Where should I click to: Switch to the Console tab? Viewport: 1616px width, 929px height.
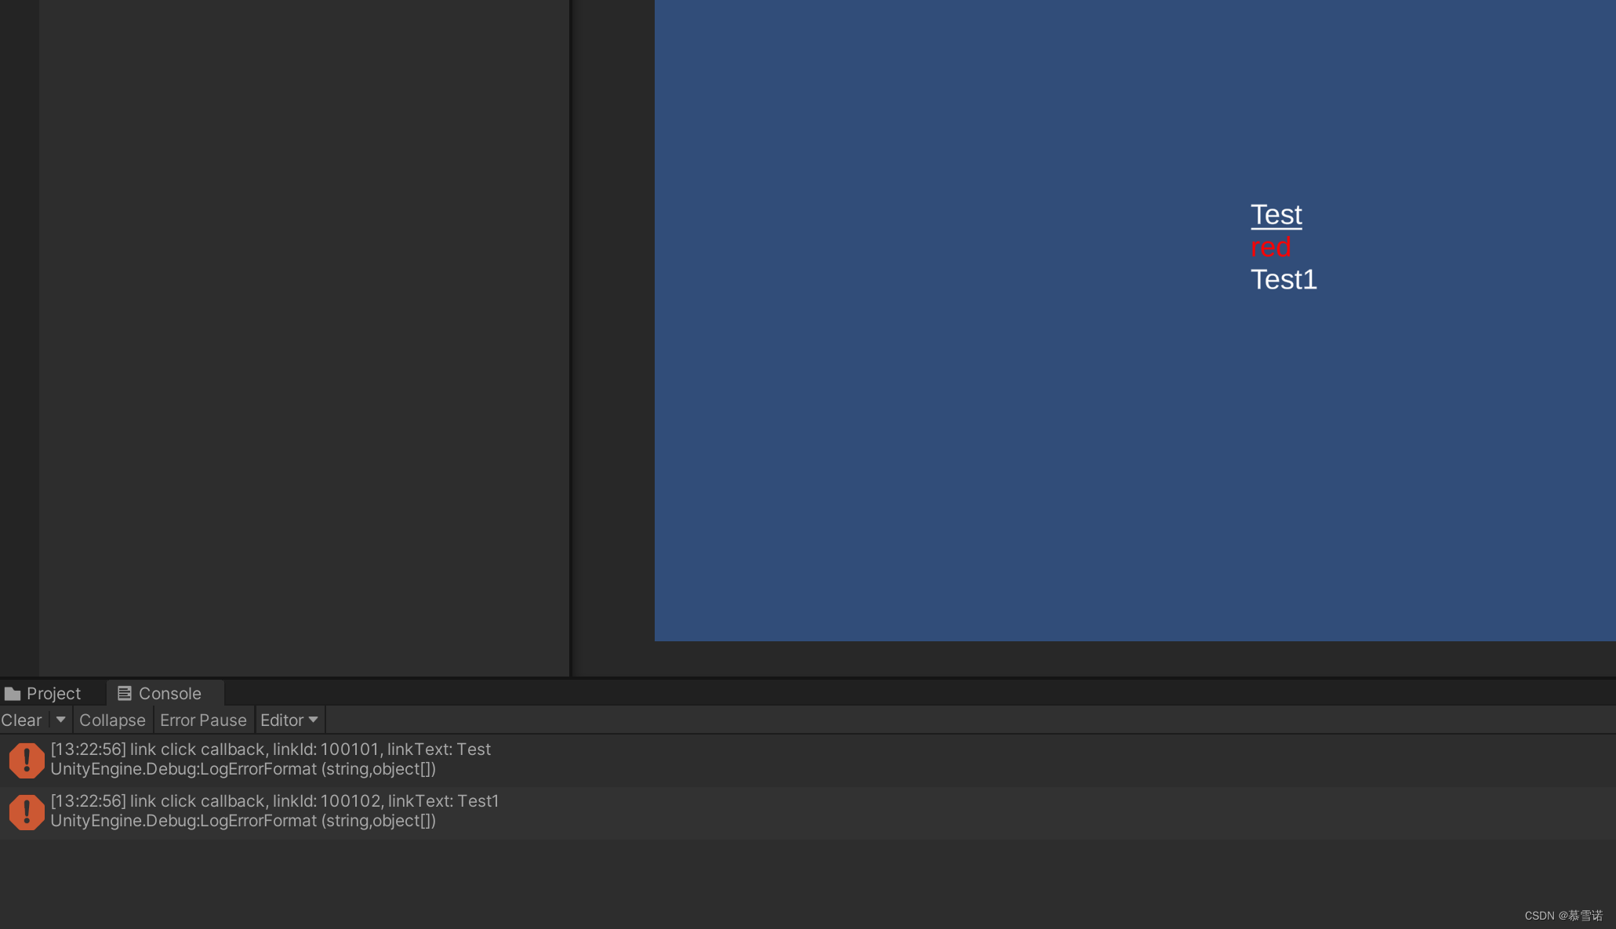pyautogui.click(x=169, y=692)
